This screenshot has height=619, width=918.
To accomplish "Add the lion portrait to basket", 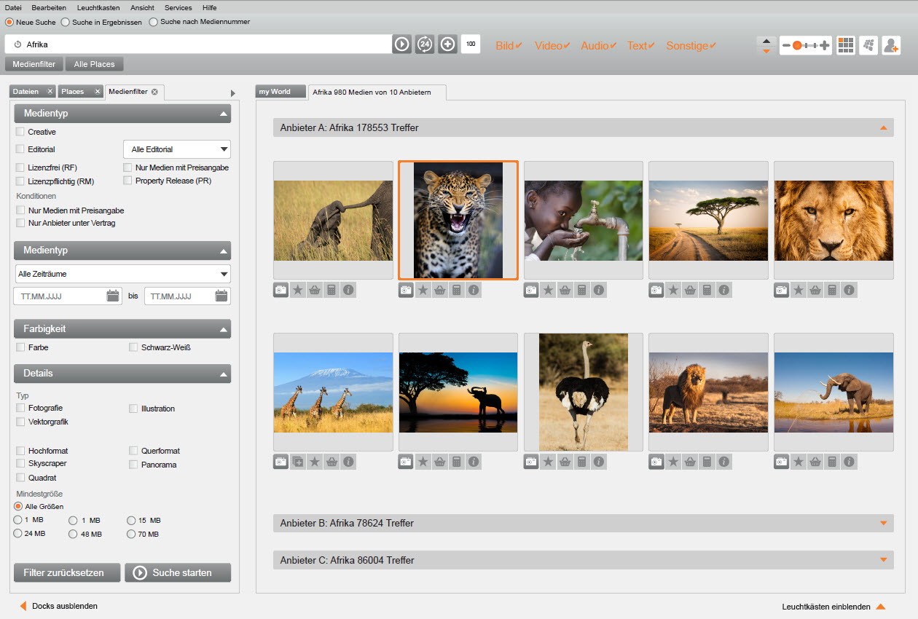I will pyautogui.click(x=815, y=290).
